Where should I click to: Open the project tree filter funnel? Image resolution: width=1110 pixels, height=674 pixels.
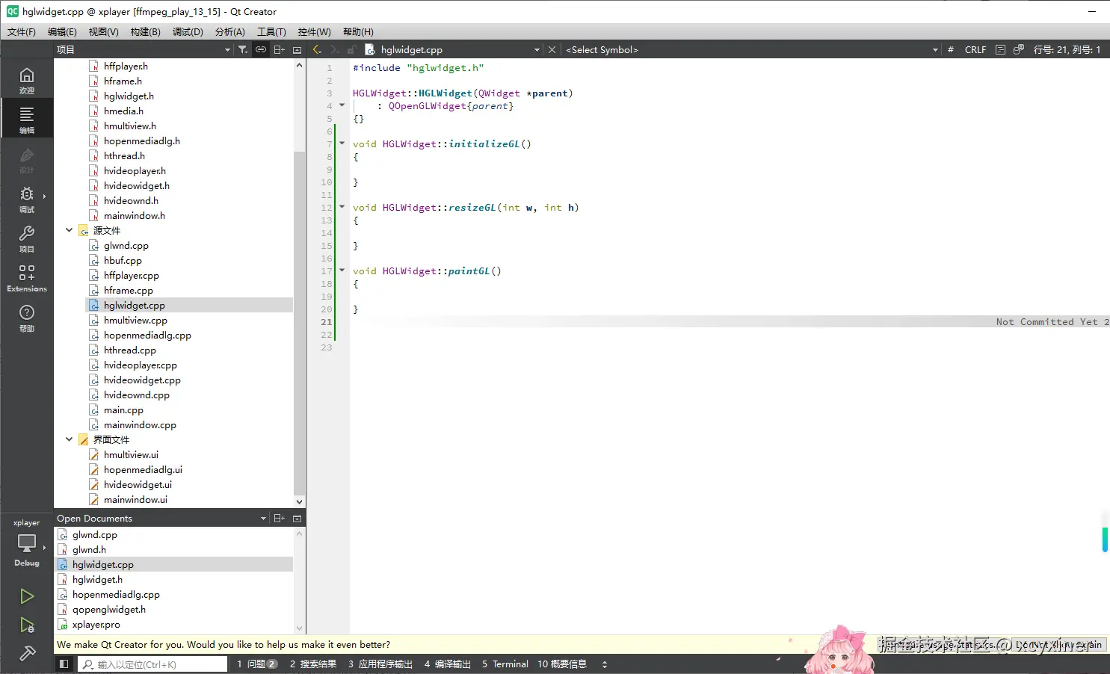(243, 49)
